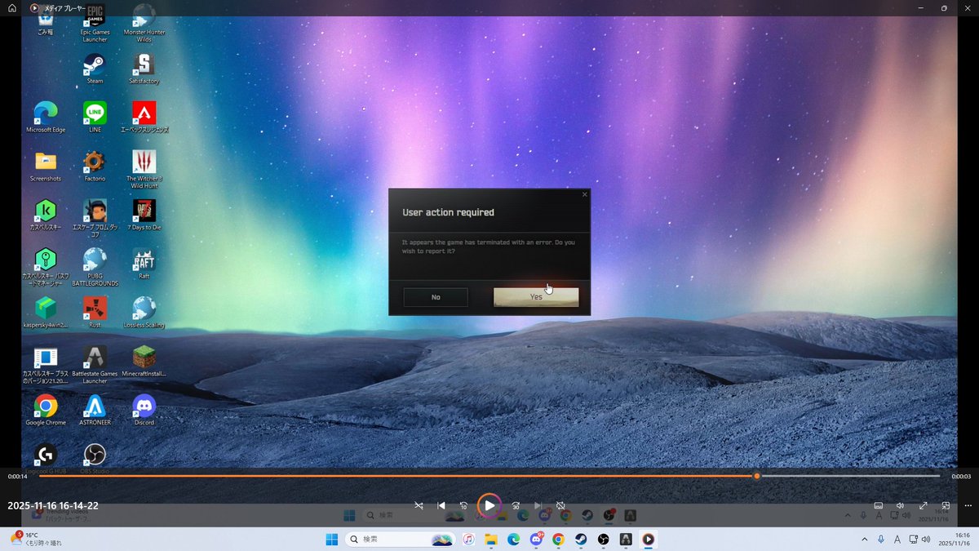Toggle repeat mode in the player controls
979x551 pixels.
point(560,505)
